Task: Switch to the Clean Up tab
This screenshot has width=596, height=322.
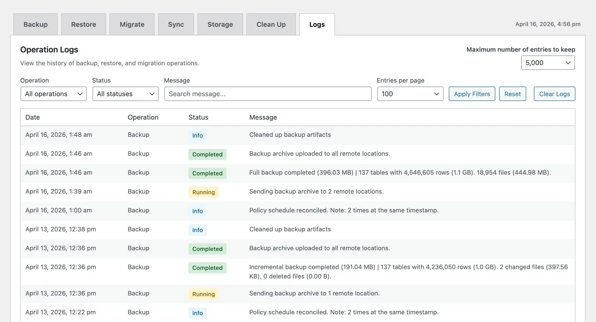Action: tap(271, 24)
